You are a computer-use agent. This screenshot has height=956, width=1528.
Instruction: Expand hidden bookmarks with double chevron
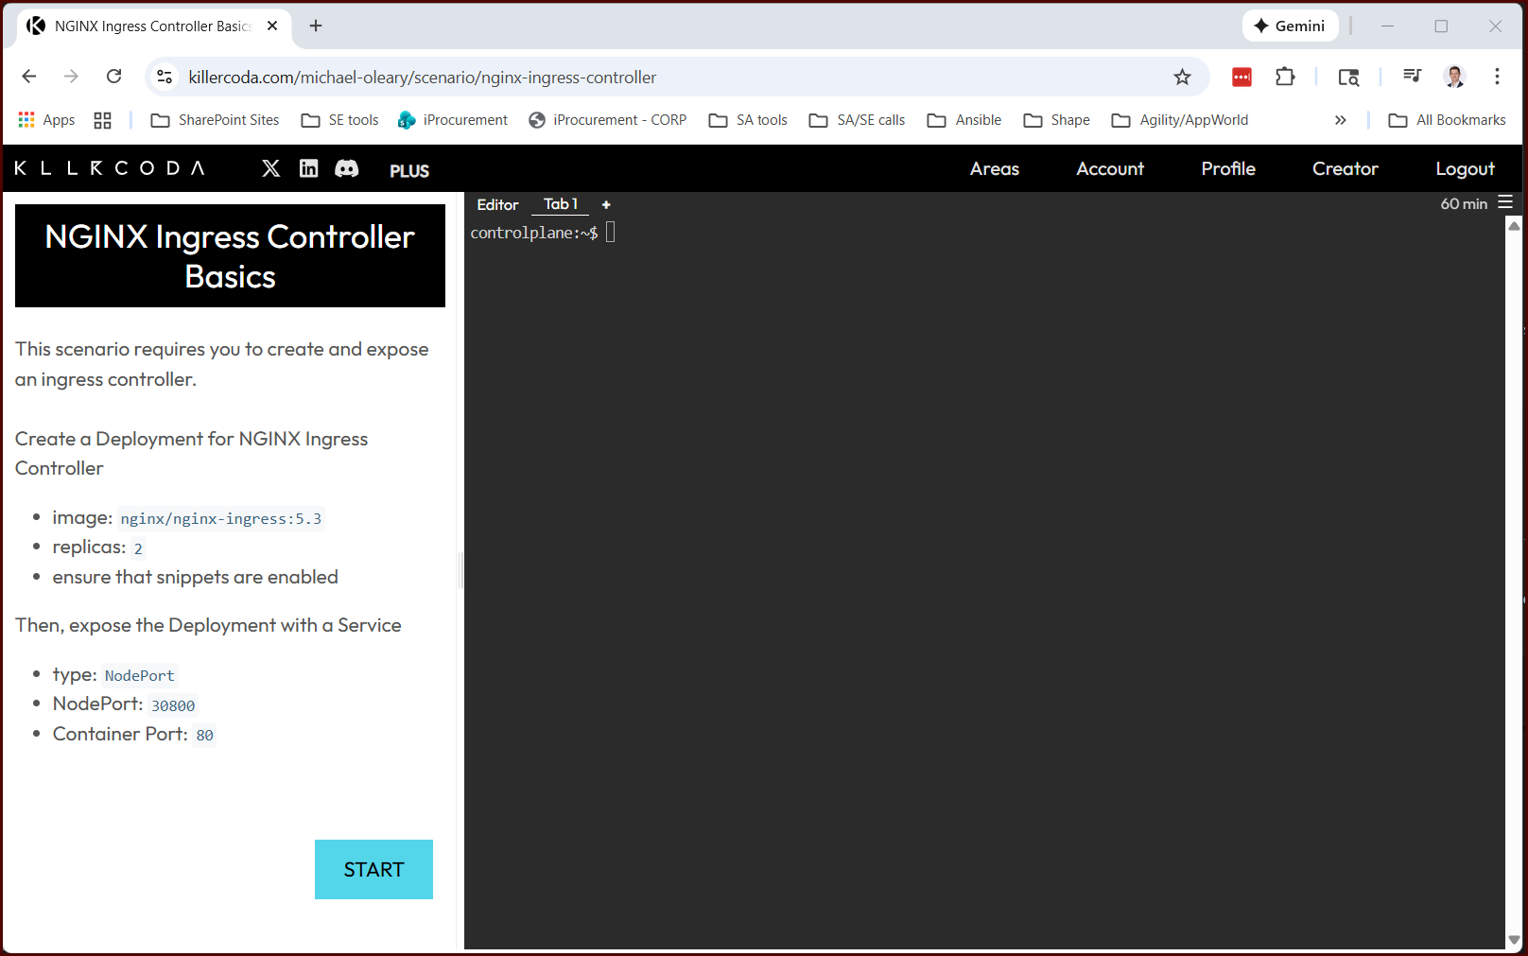(x=1340, y=120)
